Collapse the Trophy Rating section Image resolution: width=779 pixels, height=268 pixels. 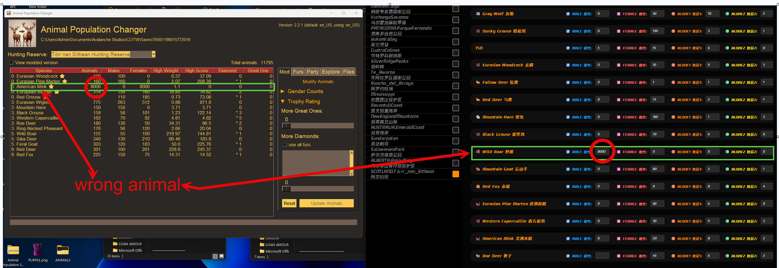click(x=283, y=102)
